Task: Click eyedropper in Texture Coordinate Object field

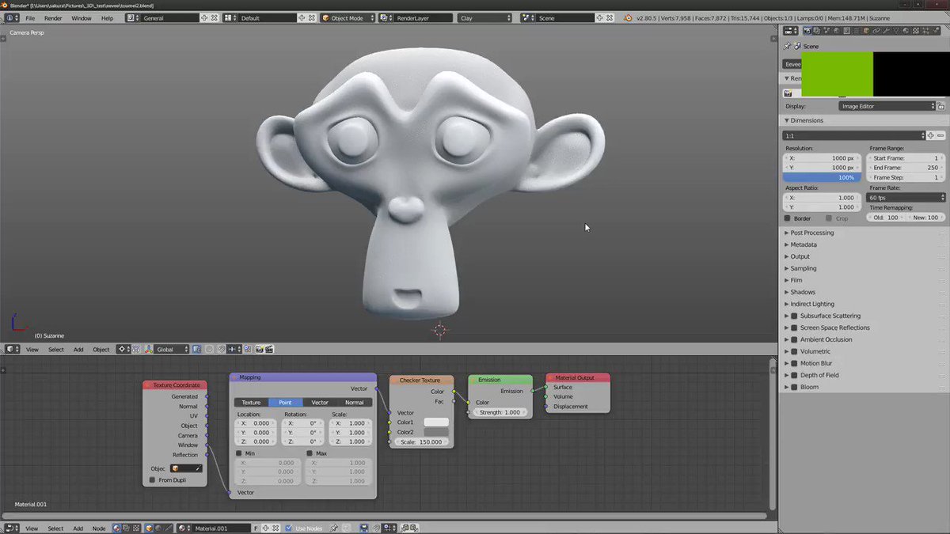Action: [197, 468]
